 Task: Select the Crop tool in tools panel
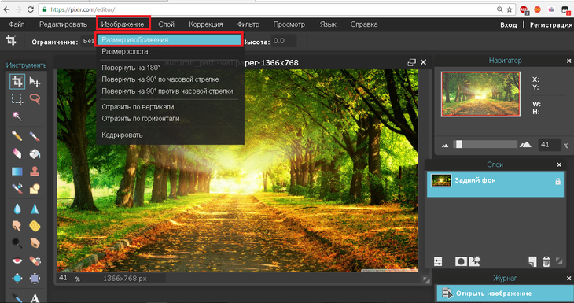tap(17, 81)
